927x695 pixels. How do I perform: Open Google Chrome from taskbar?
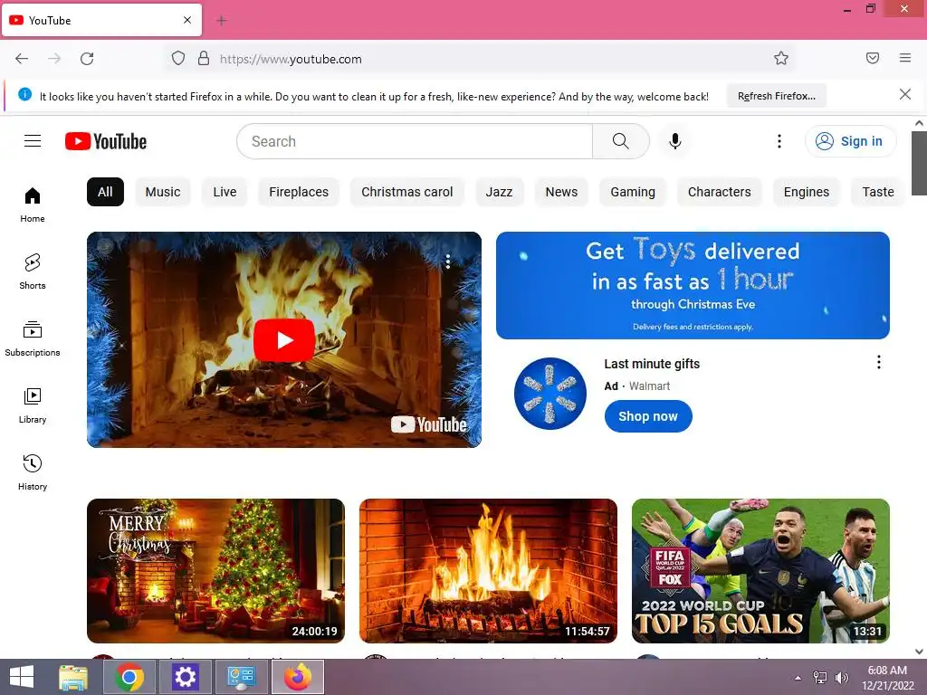129,677
